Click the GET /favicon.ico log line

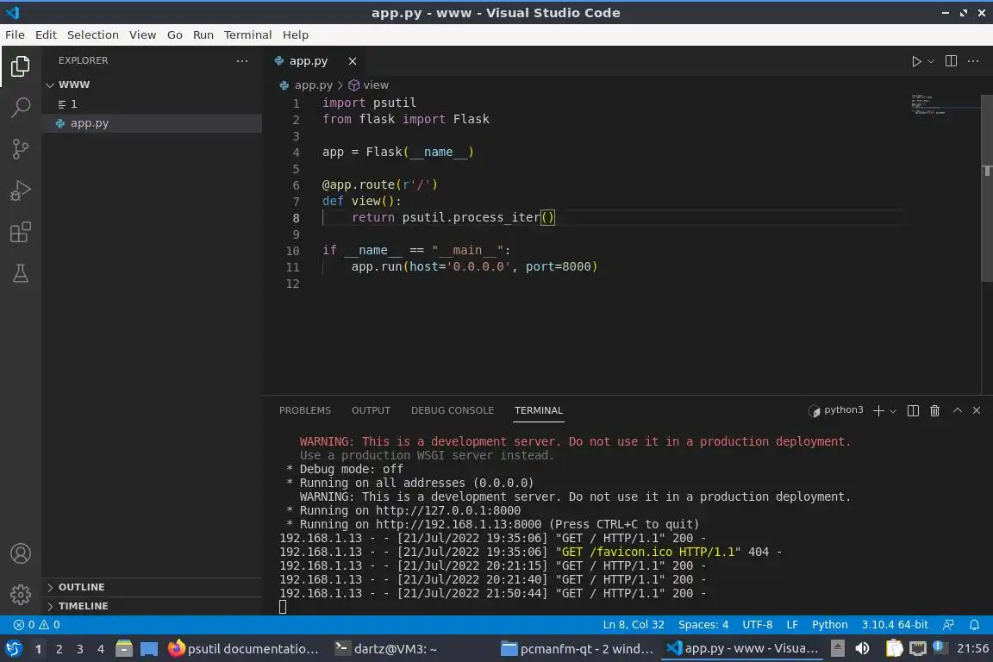pyautogui.click(x=531, y=552)
